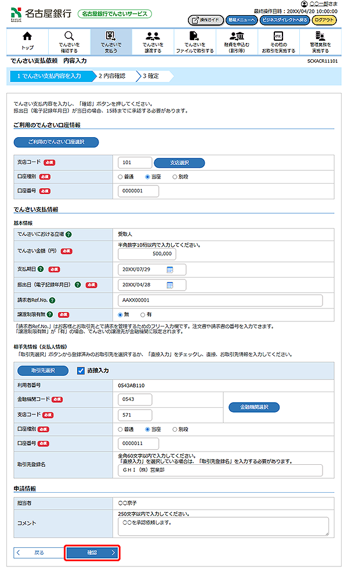348x570 pixels.
Task: Click the でんさい金額 amount field
Action: [147, 254]
